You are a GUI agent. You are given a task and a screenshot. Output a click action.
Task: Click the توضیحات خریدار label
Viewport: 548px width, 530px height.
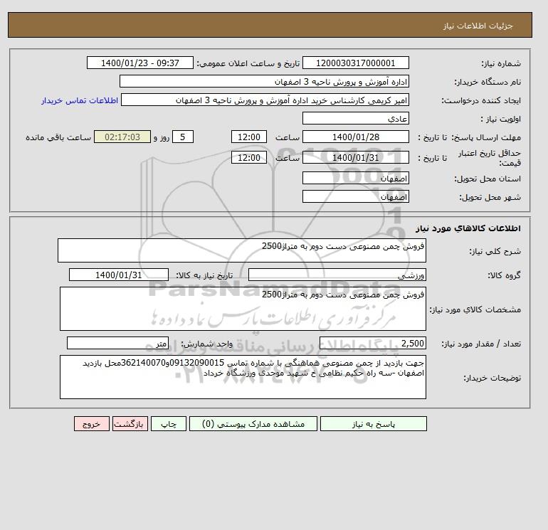click(x=492, y=378)
